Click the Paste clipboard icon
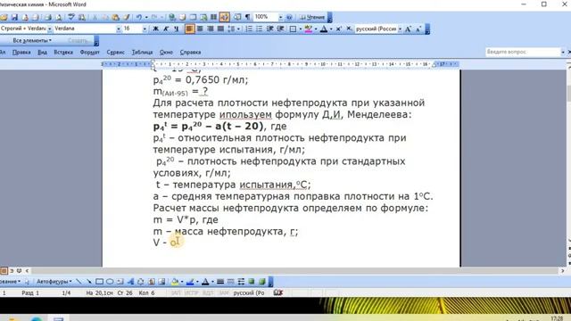The width and height of the screenshot is (571, 321). click(x=115, y=17)
